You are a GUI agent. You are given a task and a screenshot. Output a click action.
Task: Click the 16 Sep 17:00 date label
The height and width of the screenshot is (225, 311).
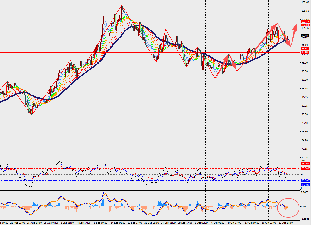[135, 223]
